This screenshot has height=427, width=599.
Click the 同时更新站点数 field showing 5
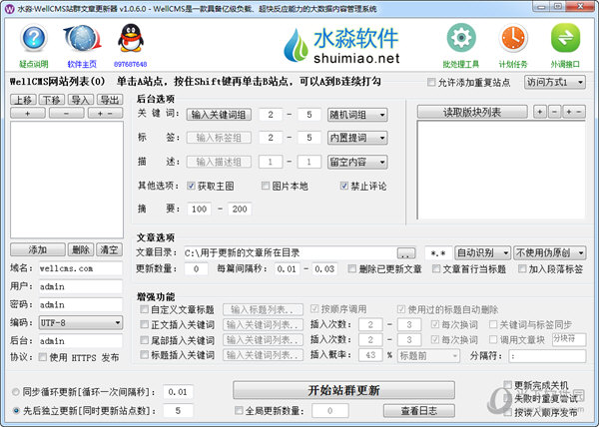pos(178,411)
